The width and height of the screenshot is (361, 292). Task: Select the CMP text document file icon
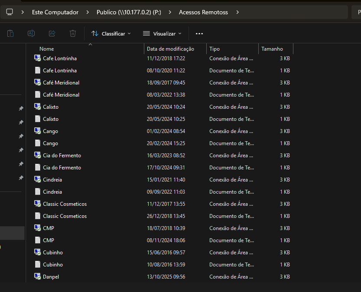38,240
